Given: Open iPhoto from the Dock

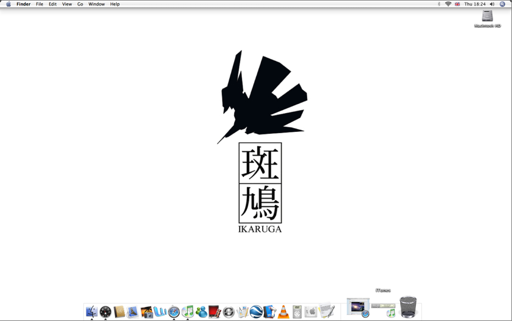Looking at the screenshot, I should [147, 312].
